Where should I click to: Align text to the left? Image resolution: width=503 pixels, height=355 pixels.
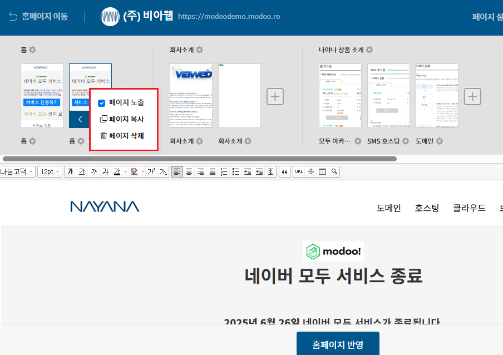(x=177, y=171)
